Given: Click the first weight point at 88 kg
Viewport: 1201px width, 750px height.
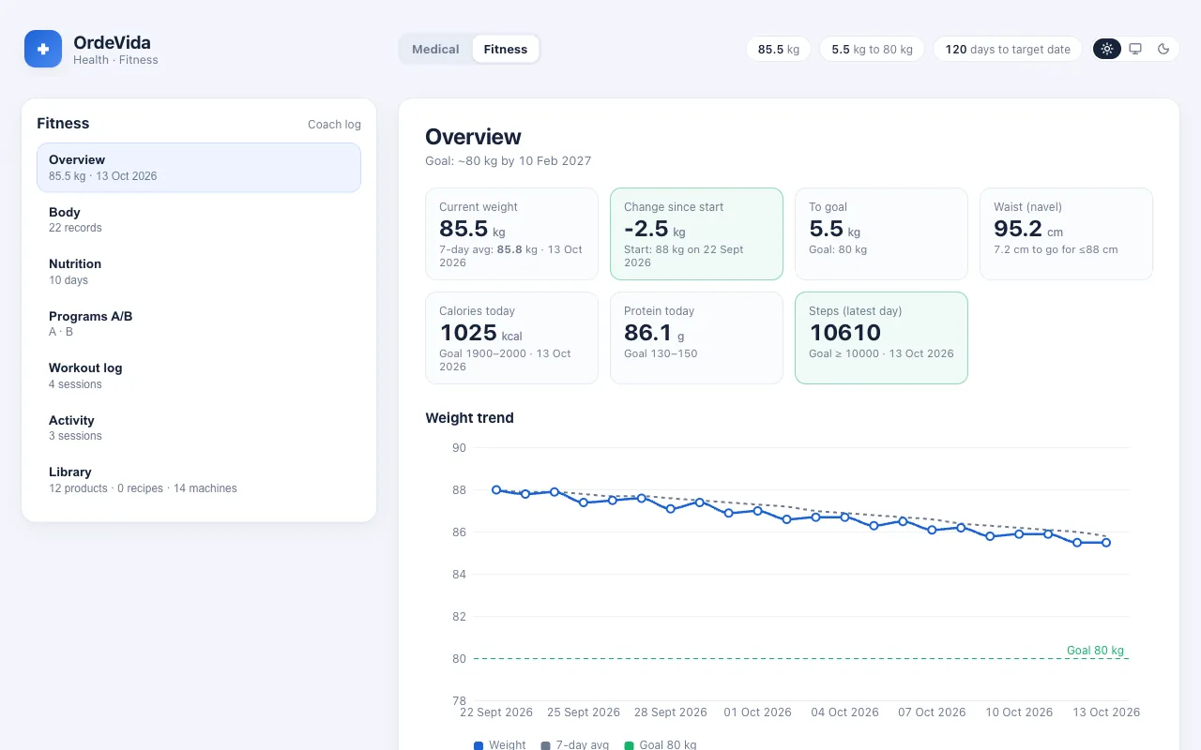Looking at the screenshot, I should [x=496, y=489].
